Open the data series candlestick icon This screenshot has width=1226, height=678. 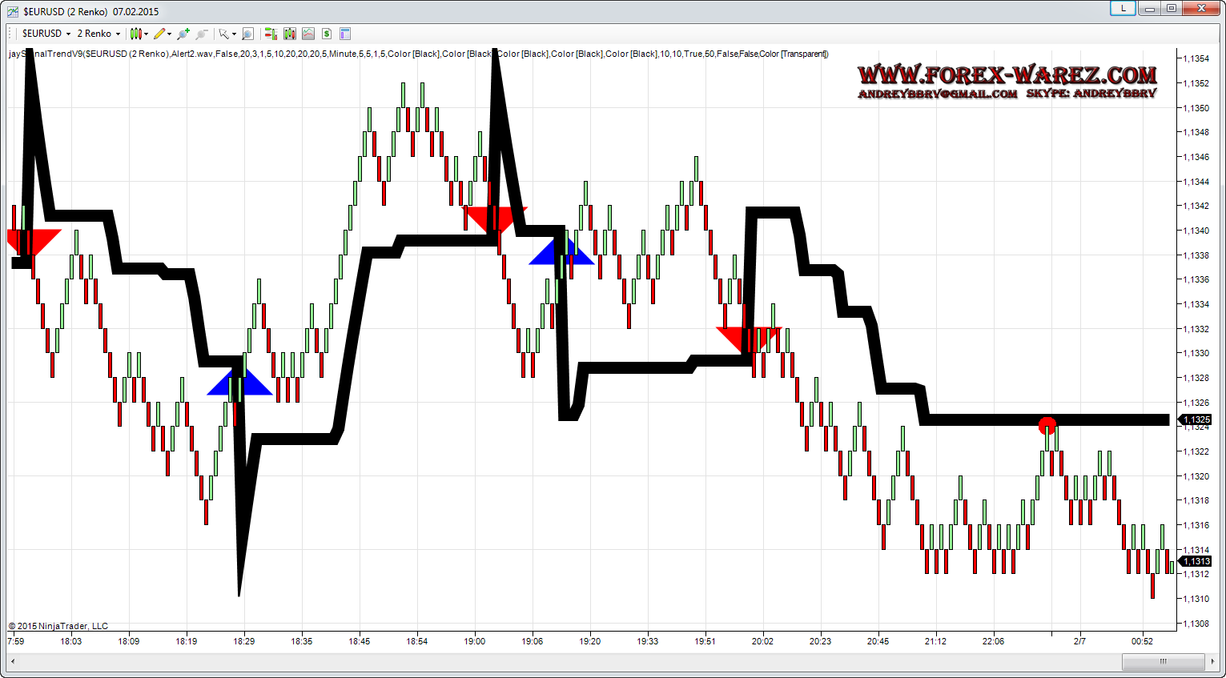coord(289,34)
